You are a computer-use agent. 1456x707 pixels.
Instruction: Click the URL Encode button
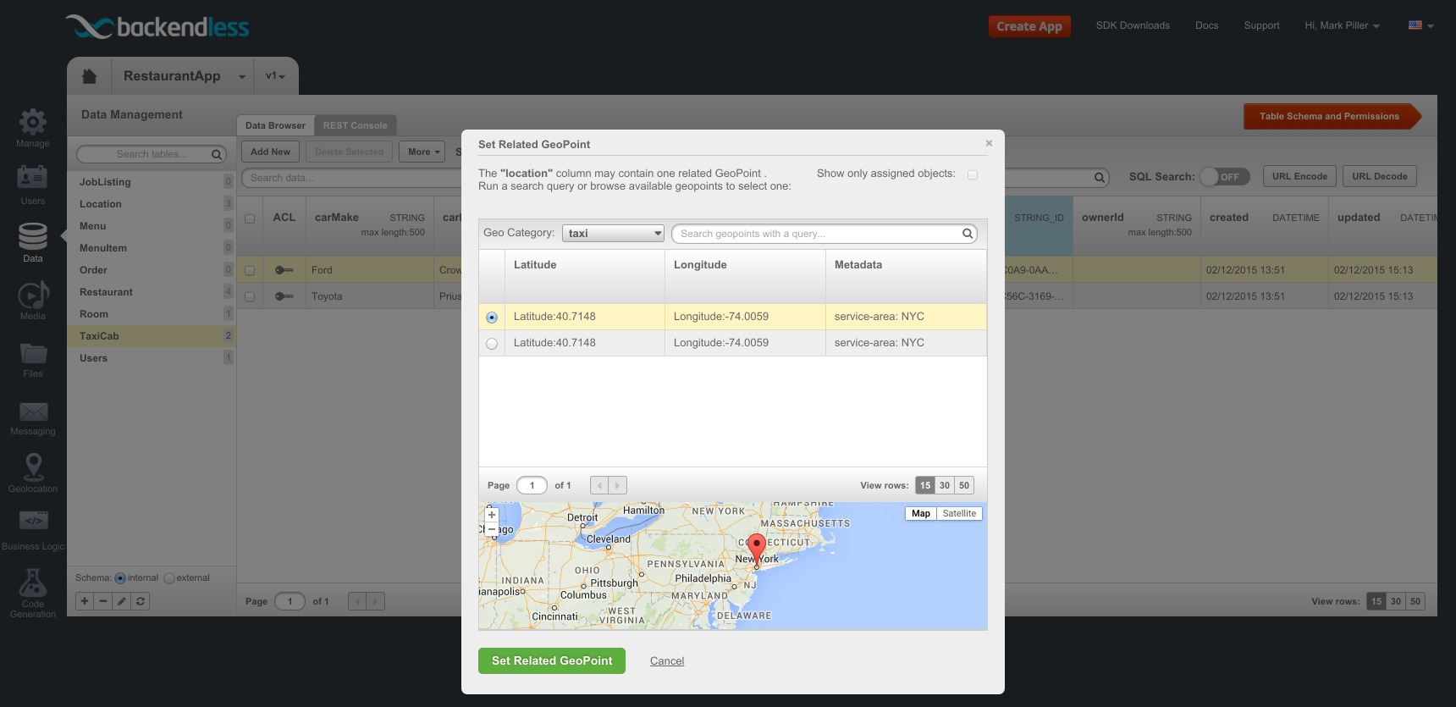[x=1299, y=176]
